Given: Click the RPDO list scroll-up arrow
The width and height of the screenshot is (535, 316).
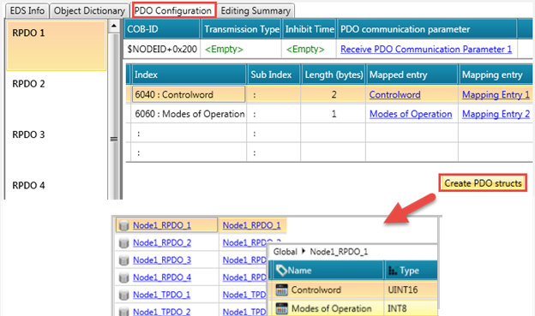Looking at the screenshot, I should (114, 26).
